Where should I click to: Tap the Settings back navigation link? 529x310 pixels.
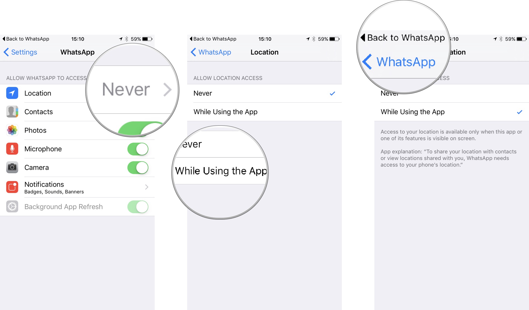pos(21,52)
